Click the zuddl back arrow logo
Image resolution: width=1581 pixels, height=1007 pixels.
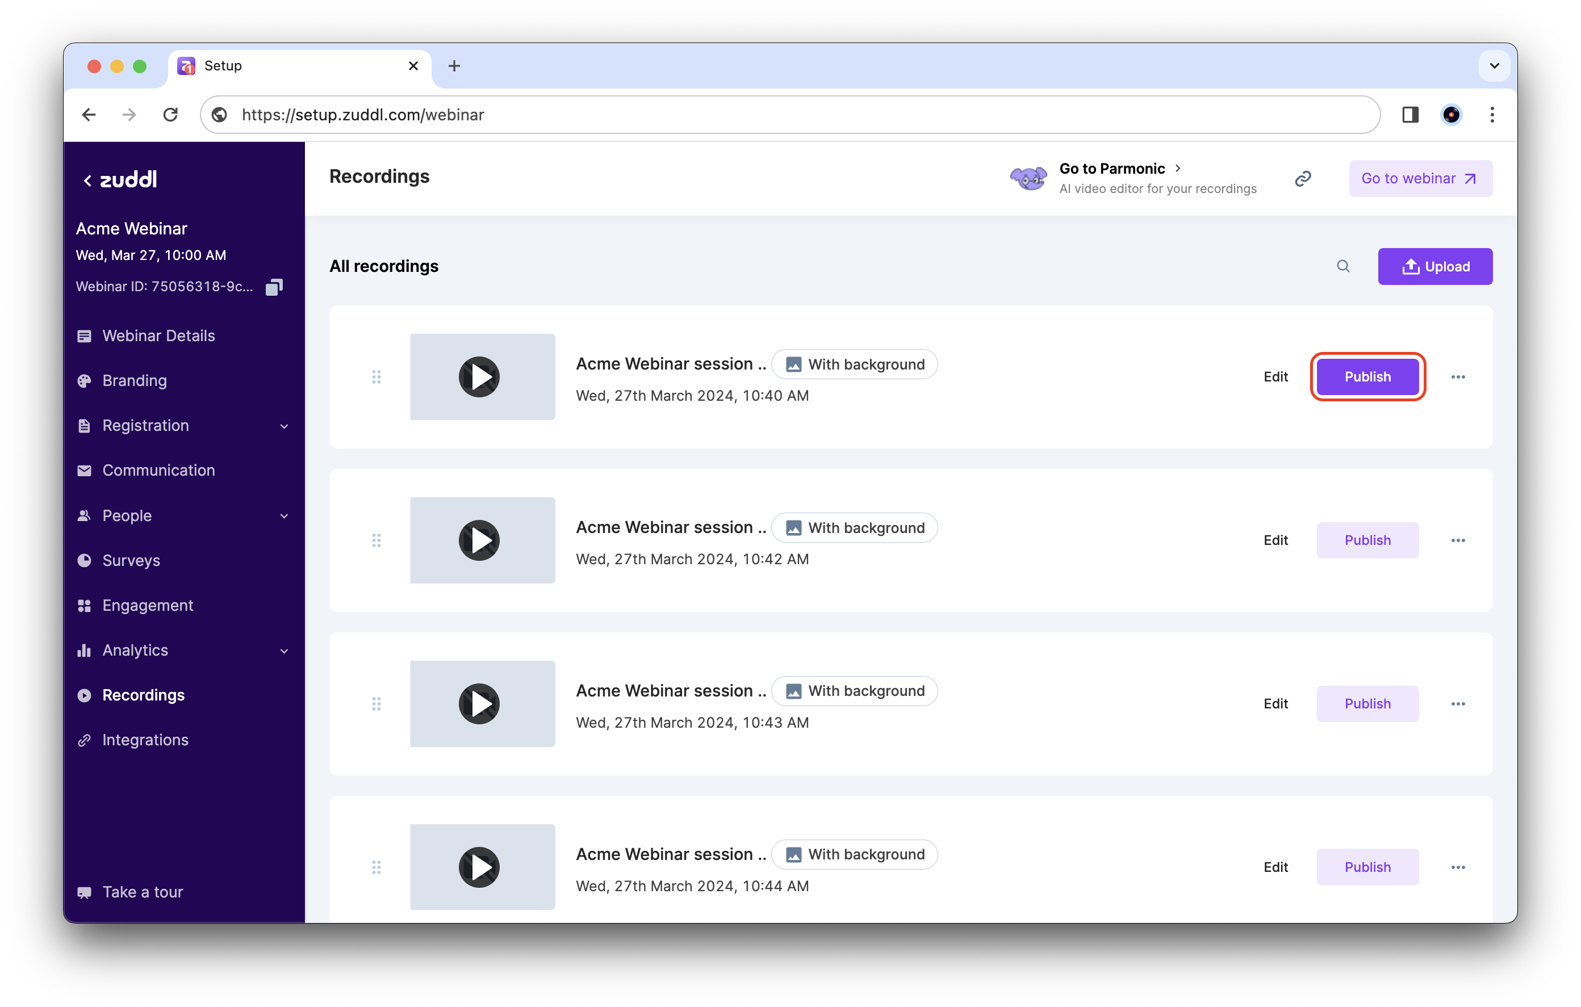click(120, 180)
